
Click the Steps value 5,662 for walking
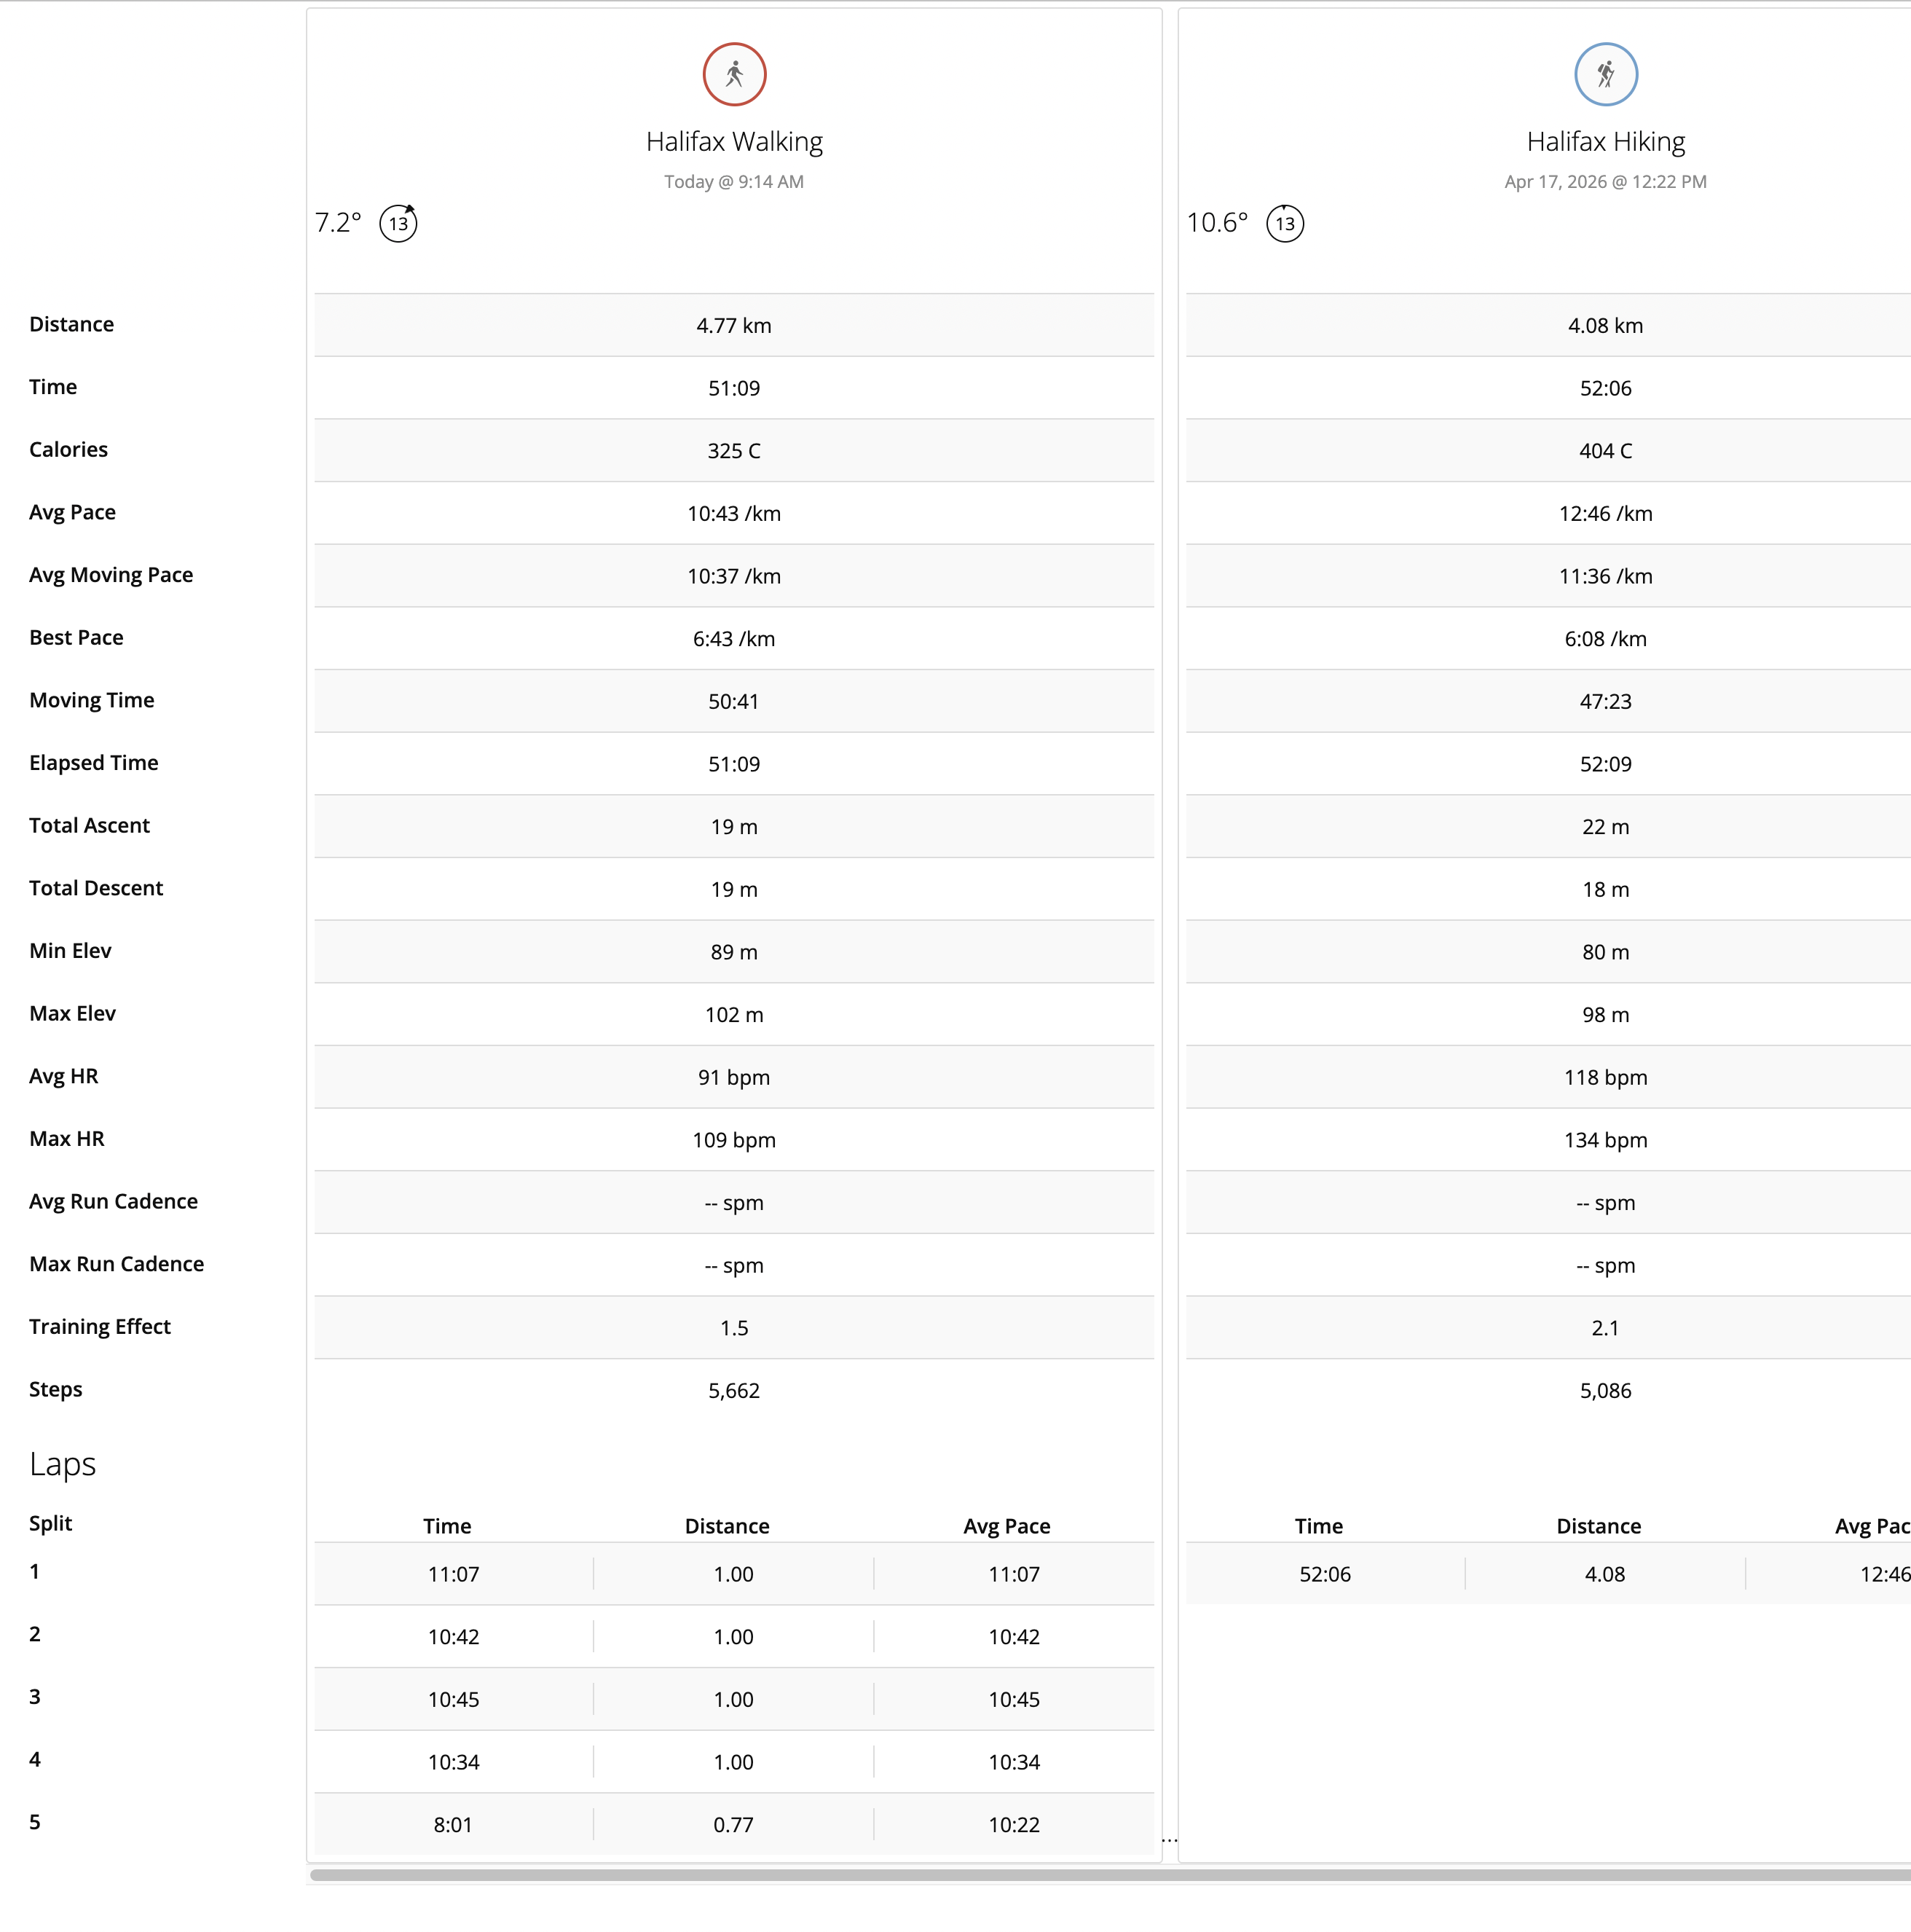733,1390
